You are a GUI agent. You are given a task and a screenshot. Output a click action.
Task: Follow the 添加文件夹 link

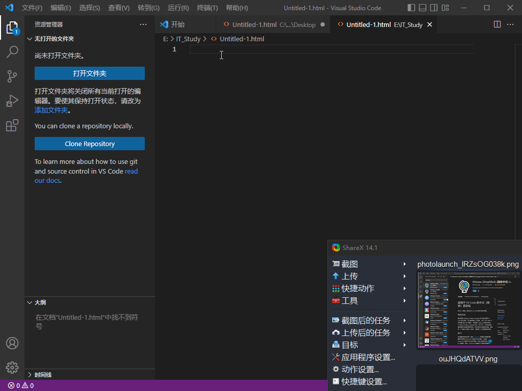click(51, 110)
